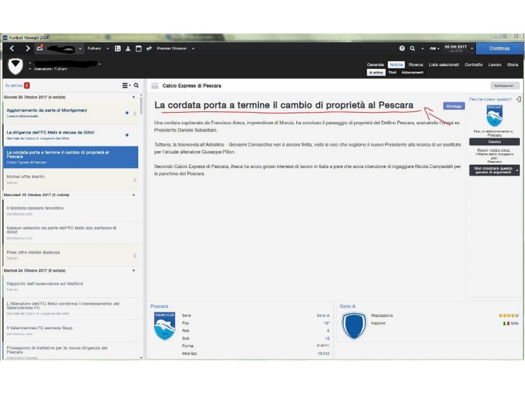Open the Pescara club crest in the bottom panel
The height and width of the screenshot is (394, 525).
pos(164,326)
